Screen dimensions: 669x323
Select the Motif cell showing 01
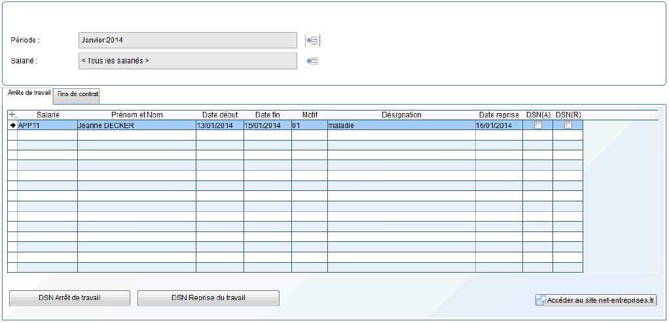[310, 126]
